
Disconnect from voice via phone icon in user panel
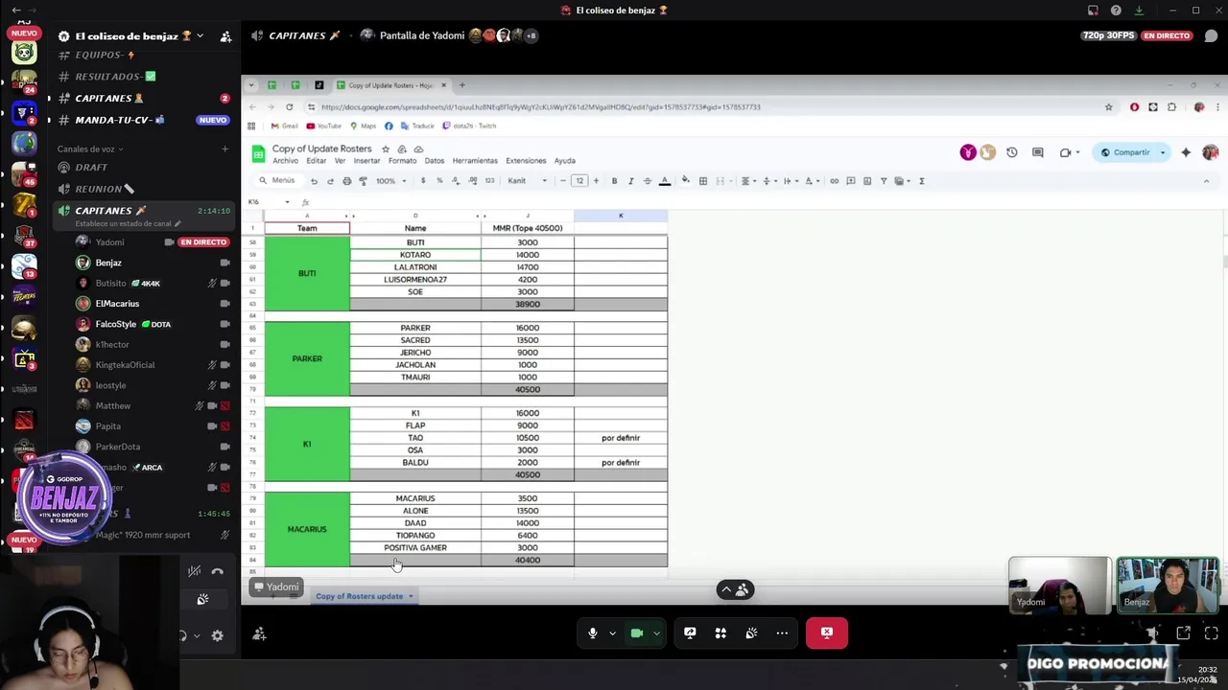(218, 571)
